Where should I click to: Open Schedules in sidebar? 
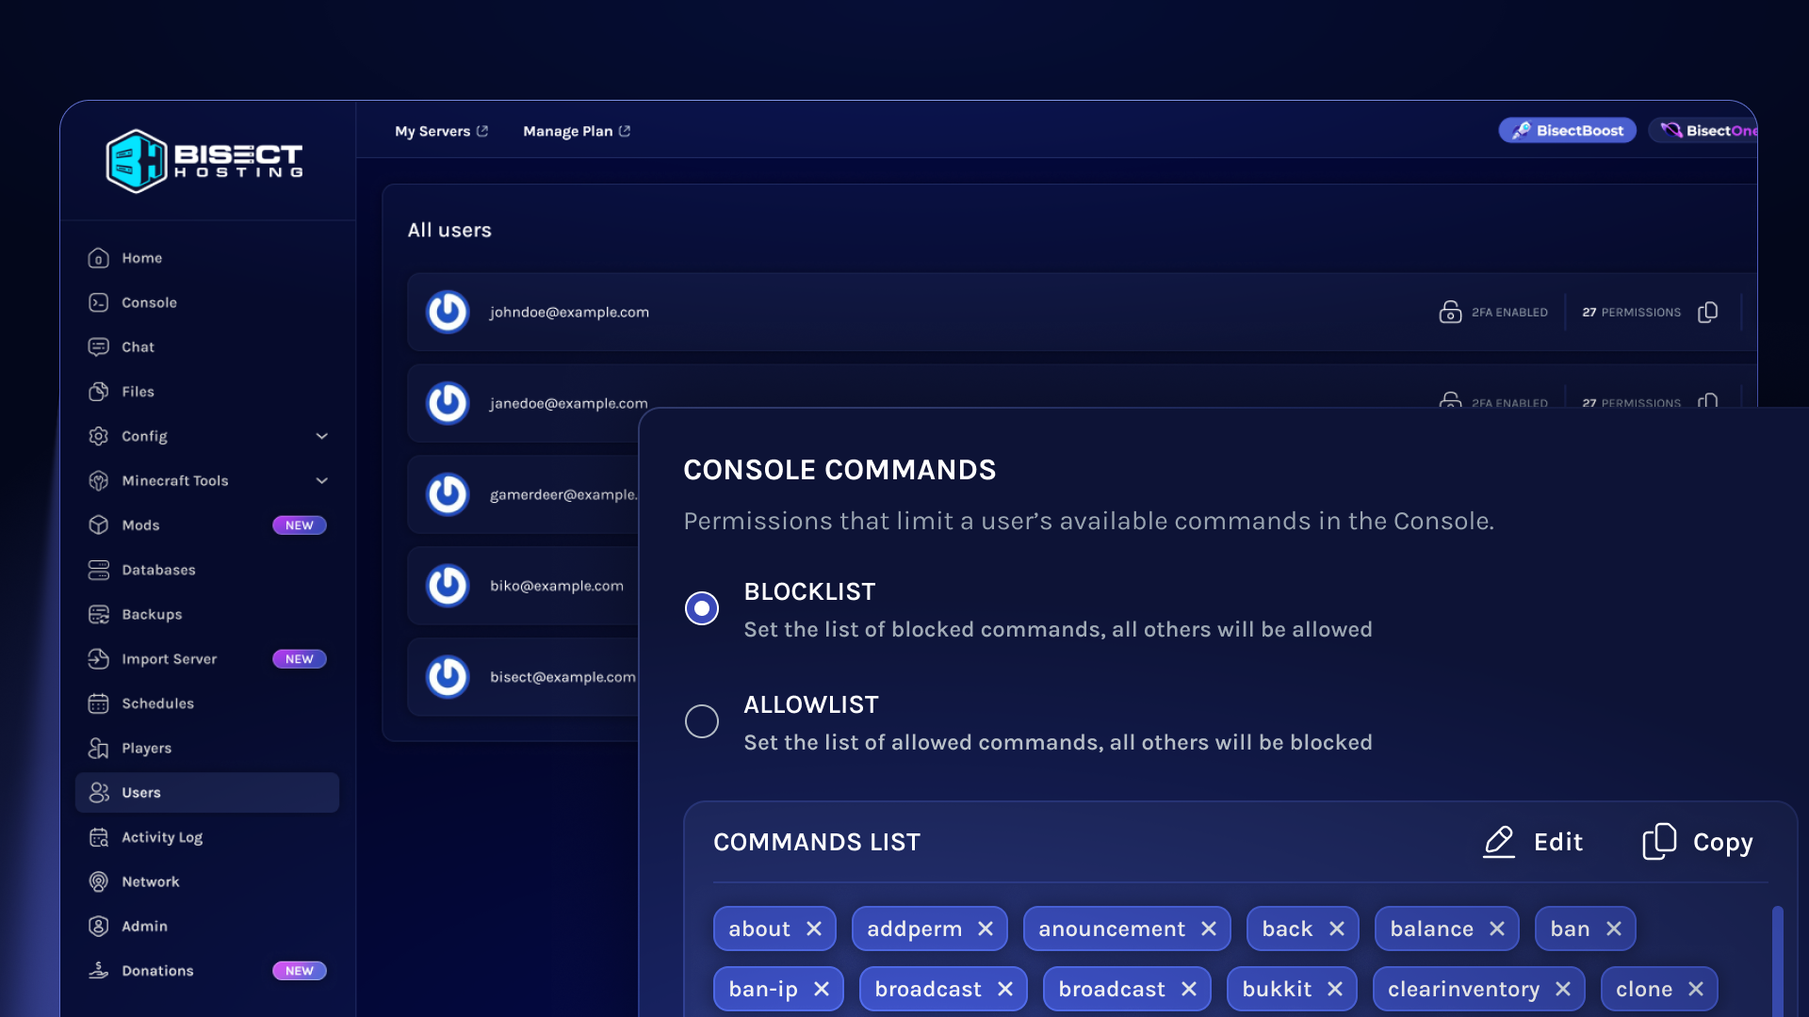207,703
